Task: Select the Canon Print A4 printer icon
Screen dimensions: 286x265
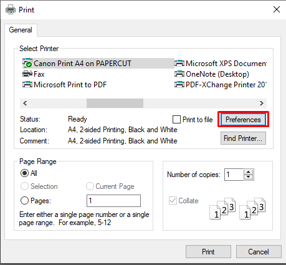Action: click(x=27, y=63)
